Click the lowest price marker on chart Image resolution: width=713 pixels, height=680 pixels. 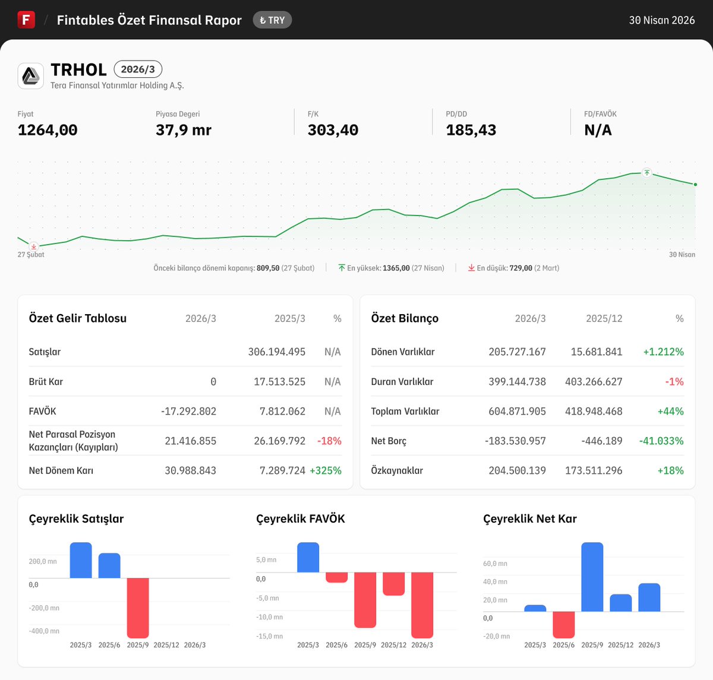pyautogui.click(x=34, y=246)
